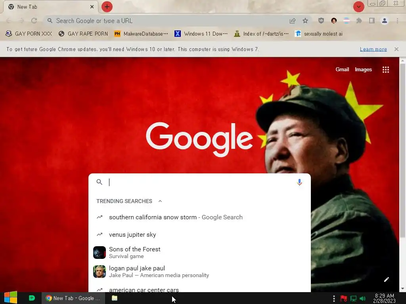
Task: Open the volume speaker tray icon
Action: coord(362,298)
